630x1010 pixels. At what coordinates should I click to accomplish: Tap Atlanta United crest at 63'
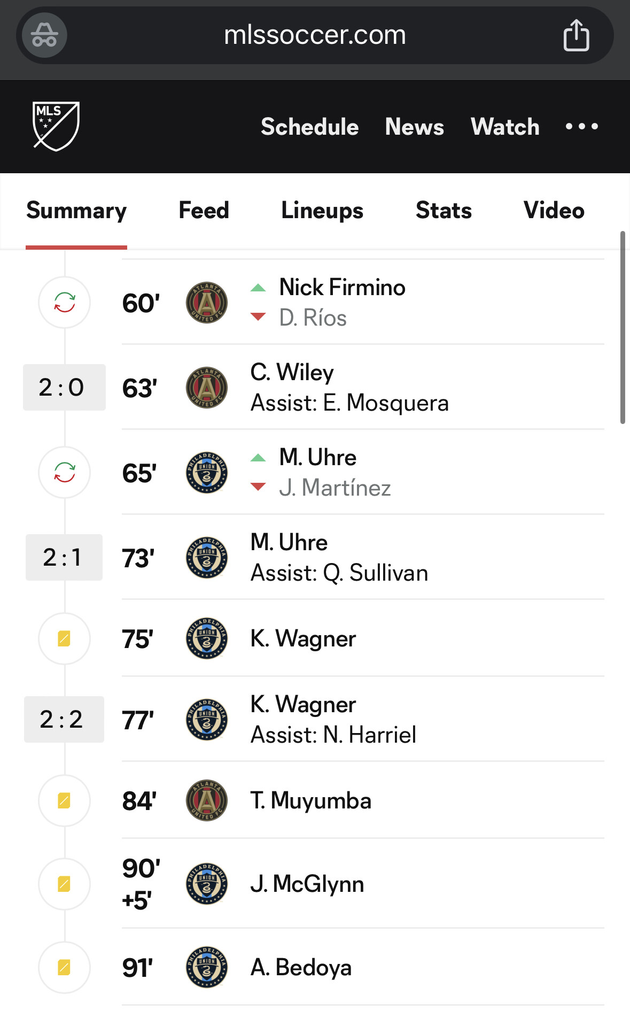tap(207, 388)
